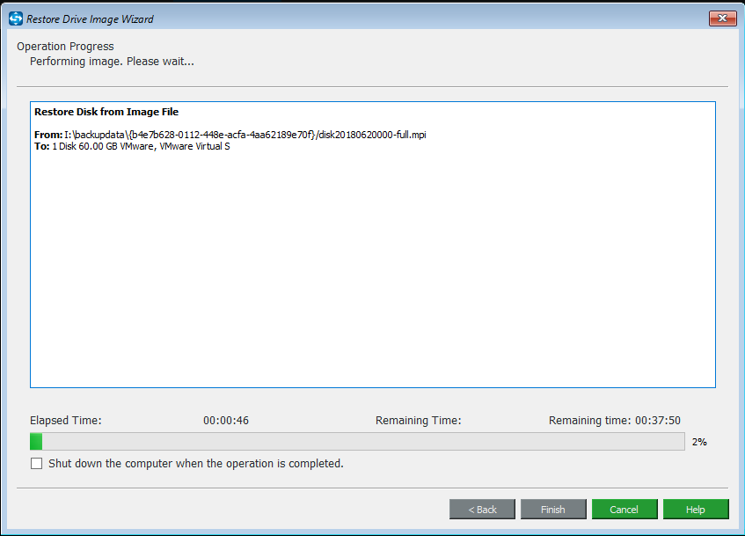Viewport: 745px width, 536px height.
Task: Click the Remaining Time: label
Action: click(418, 421)
